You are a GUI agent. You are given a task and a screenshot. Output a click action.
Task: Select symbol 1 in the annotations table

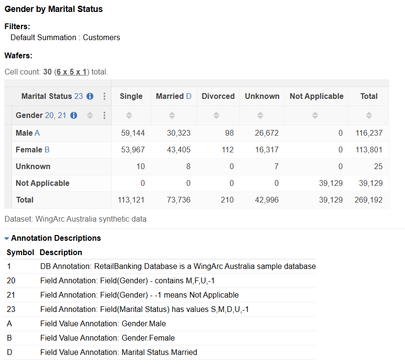(9, 266)
